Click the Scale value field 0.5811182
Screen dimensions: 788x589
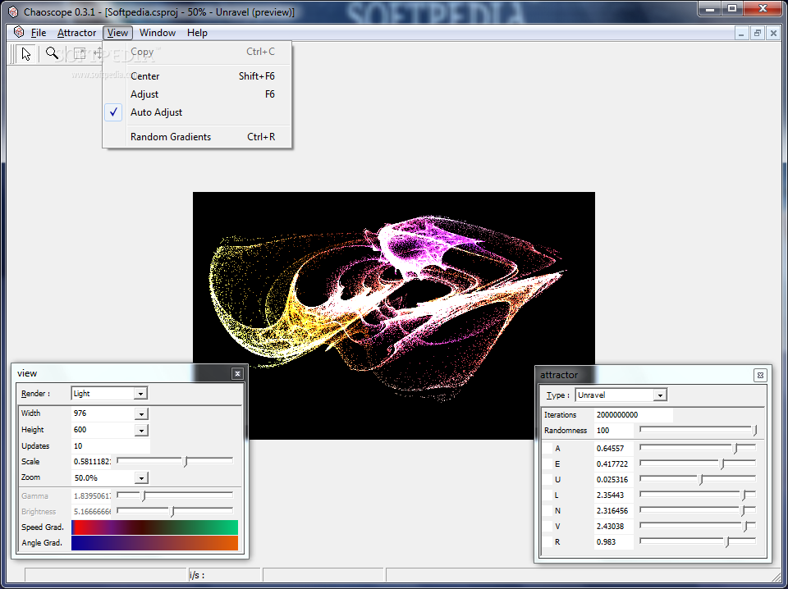[91, 462]
